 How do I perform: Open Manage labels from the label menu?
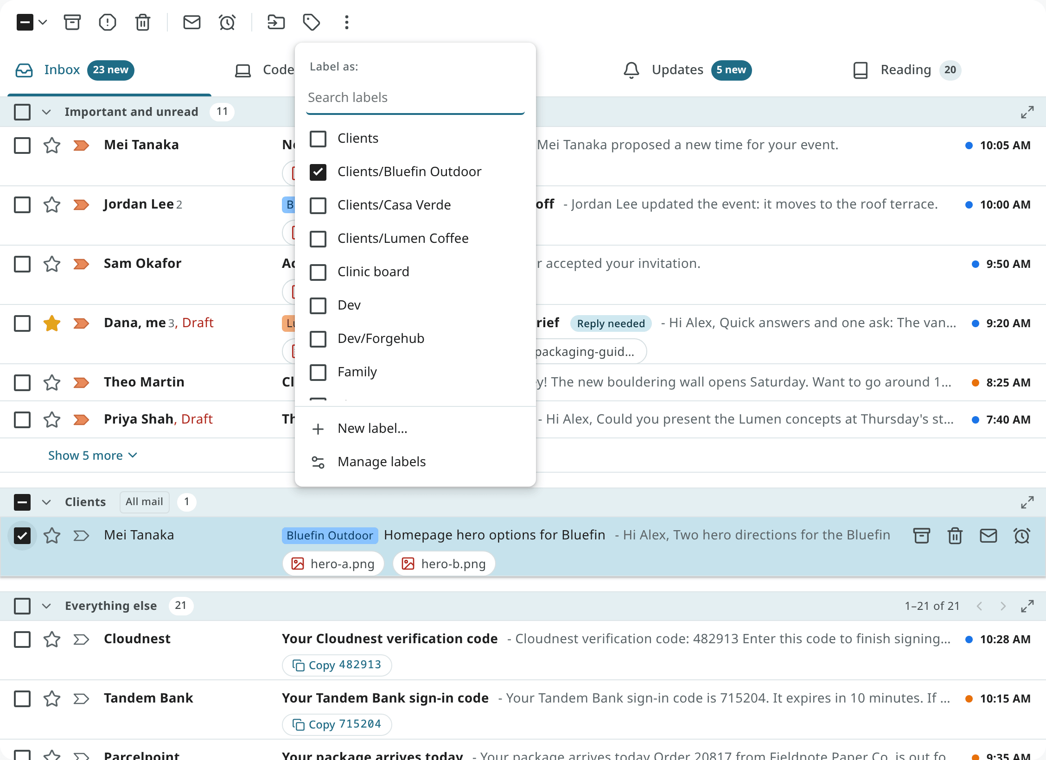(415, 462)
